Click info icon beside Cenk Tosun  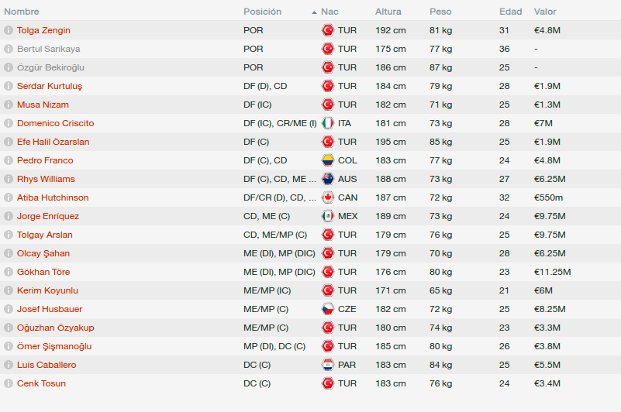9,383
